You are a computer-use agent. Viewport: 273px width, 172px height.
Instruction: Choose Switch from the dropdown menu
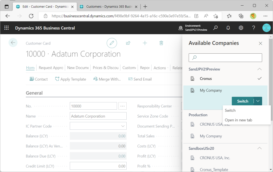tap(230, 110)
